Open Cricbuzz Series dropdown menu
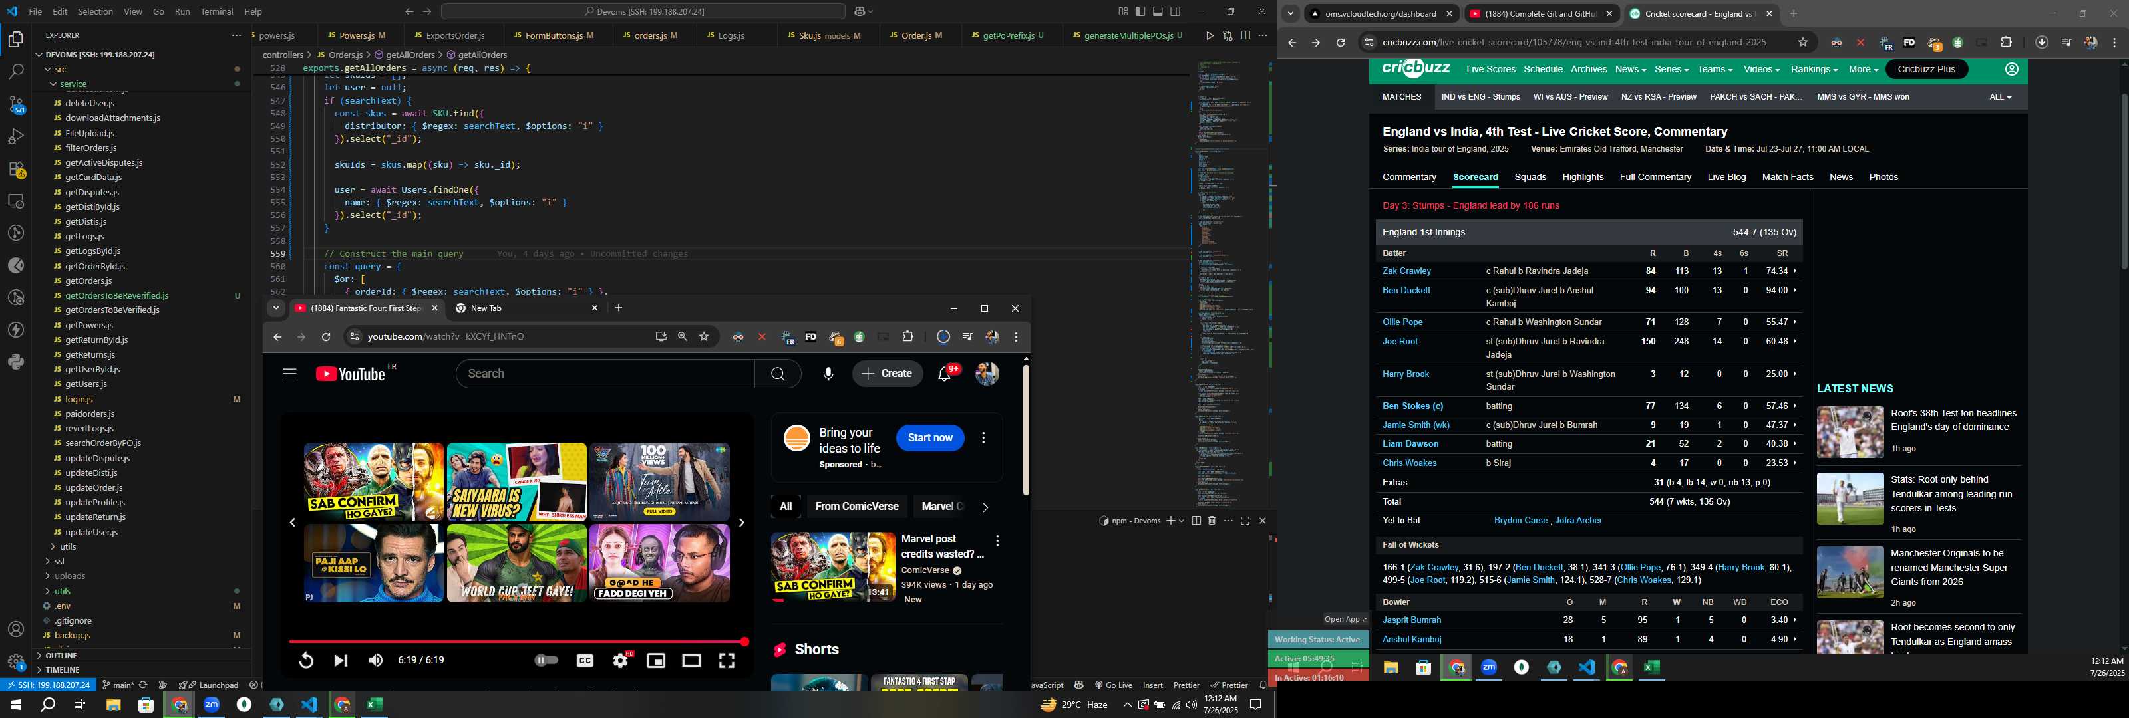 point(1671,69)
